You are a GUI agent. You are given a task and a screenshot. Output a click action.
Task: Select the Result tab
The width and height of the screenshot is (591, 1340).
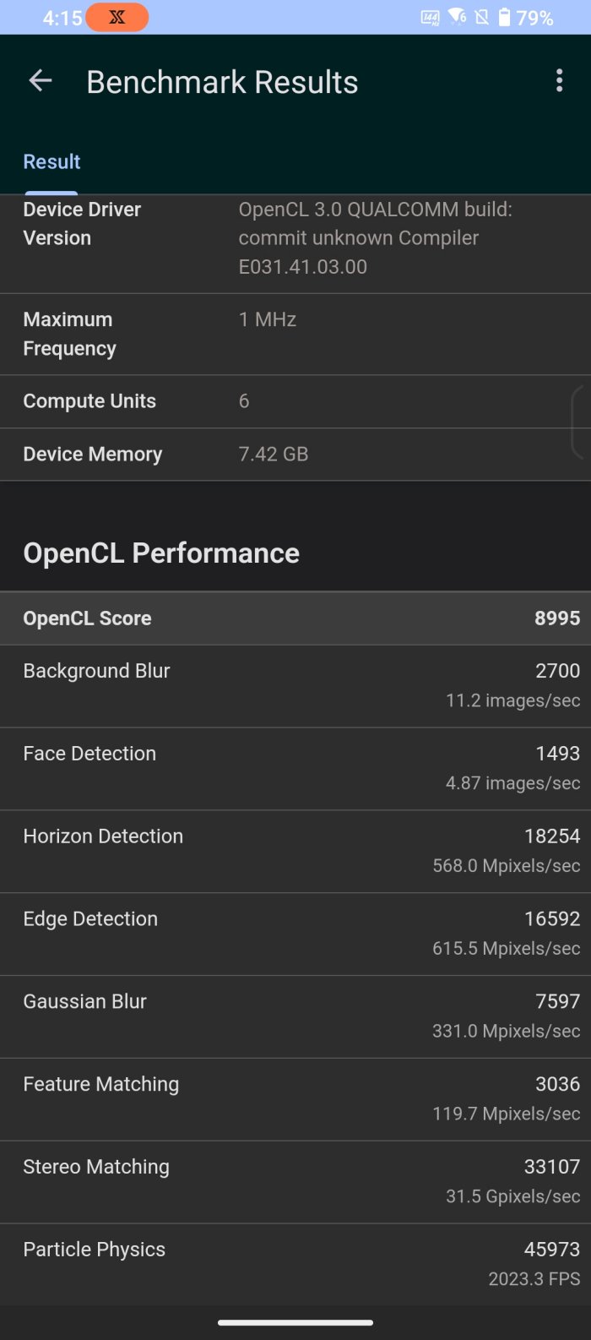tap(52, 161)
